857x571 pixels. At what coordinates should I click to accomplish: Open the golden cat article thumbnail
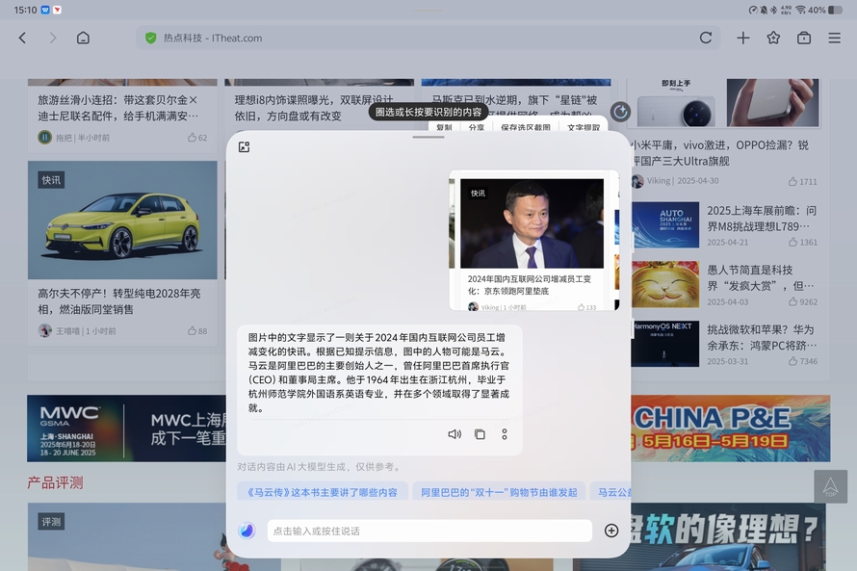click(x=665, y=284)
